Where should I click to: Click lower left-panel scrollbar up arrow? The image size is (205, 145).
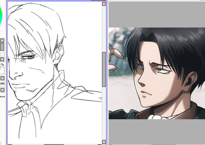point(2,78)
